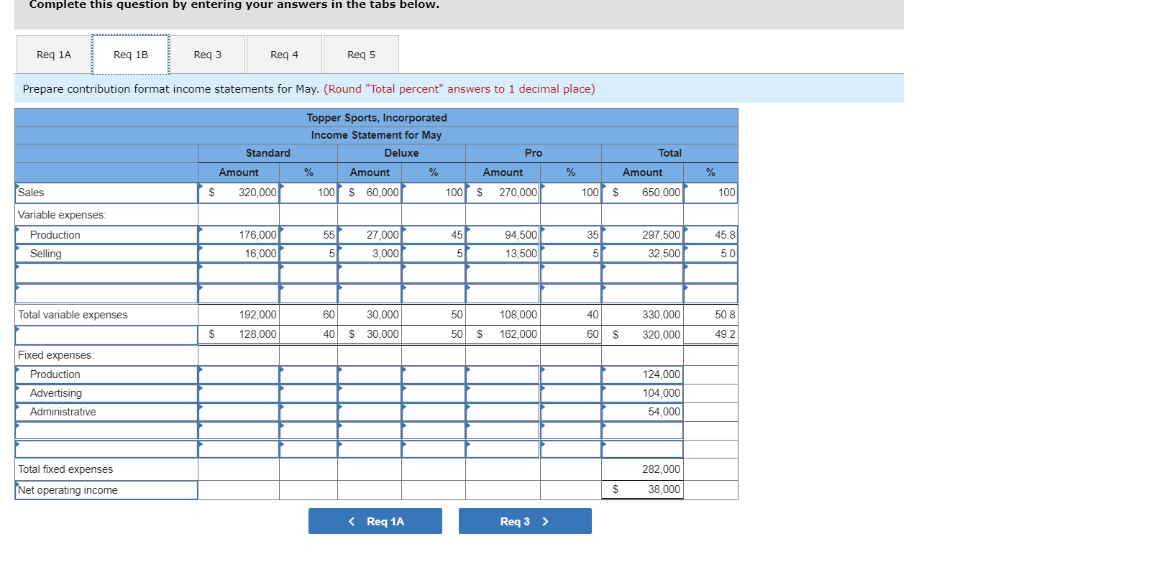Open the Administrative label dropdown
This screenshot has height=562, width=1152.
[x=106, y=412]
